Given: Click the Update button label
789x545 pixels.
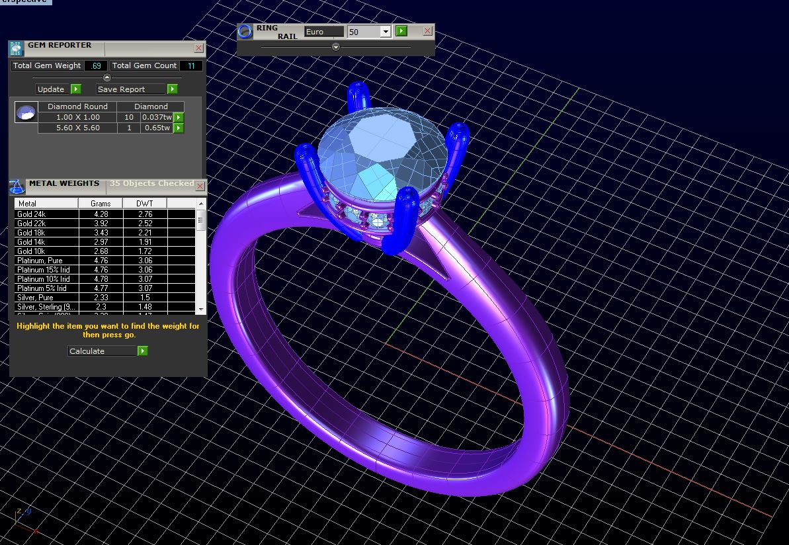Looking at the screenshot, I should point(51,89).
